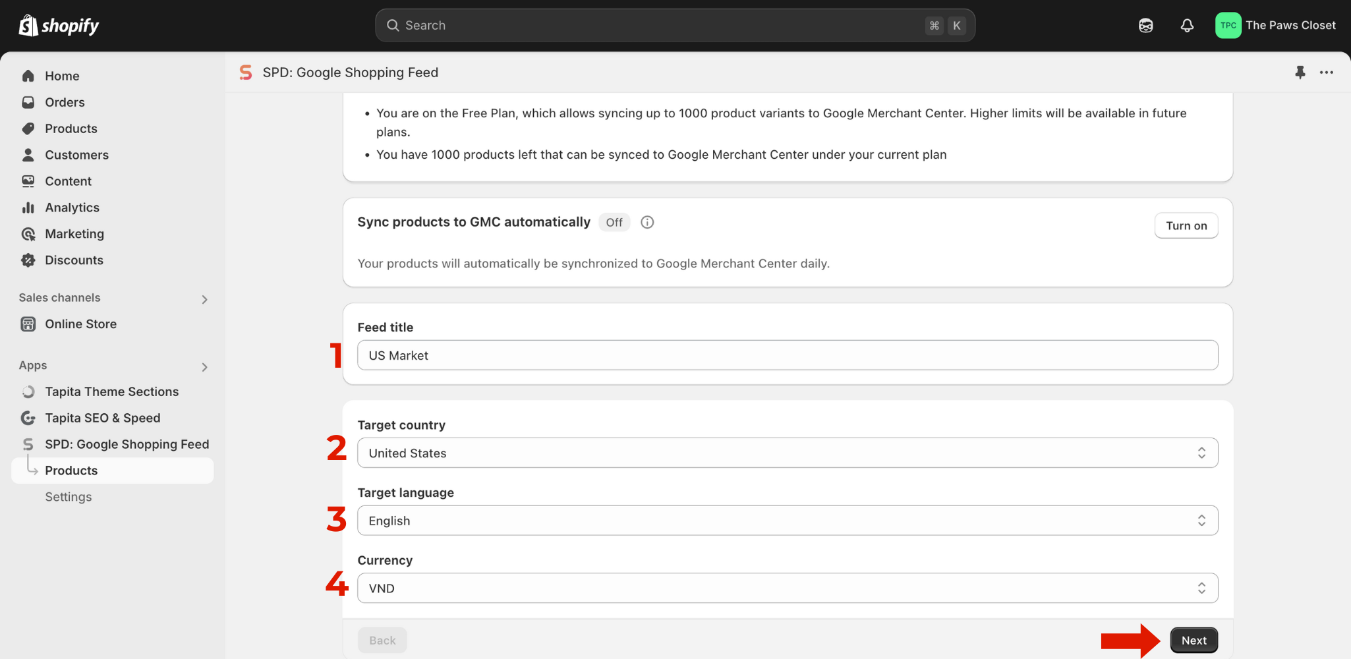Click the '1000 products left' notice text
The height and width of the screenshot is (659, 1351).
[x=661, y=154]
